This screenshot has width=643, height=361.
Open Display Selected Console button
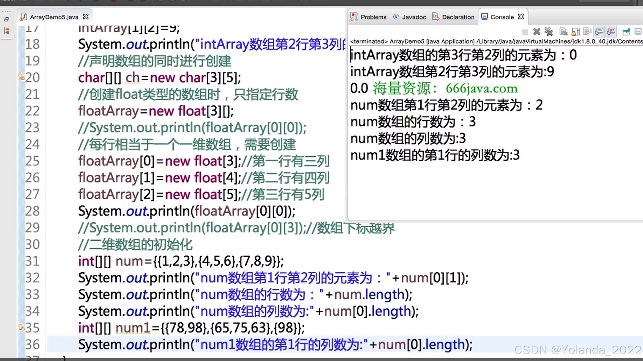pos(638,32)
